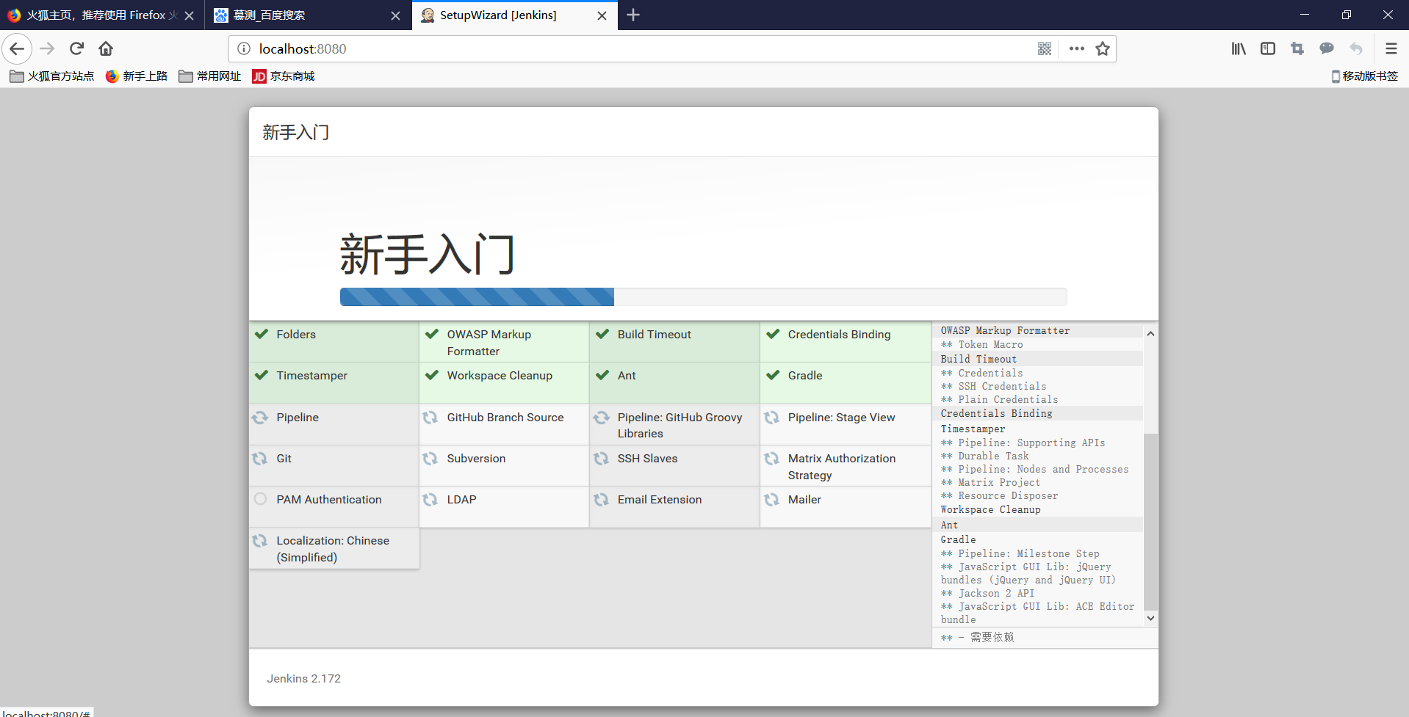
Task: Open the QR code icon in address bar
Action: tap(1045, 49)
